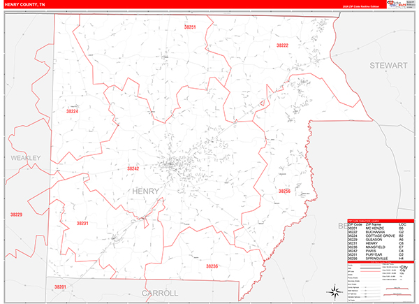Select 'GLEASON' in the ZIP index
The height and width of the screenshot is (304, 419).
pyautogui.click(x=374, y=240)
